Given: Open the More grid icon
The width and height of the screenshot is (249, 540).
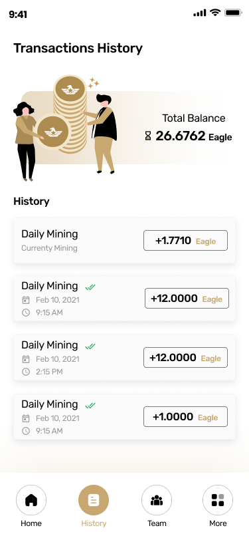Looking at the screenshot, I should click(218, 500).
